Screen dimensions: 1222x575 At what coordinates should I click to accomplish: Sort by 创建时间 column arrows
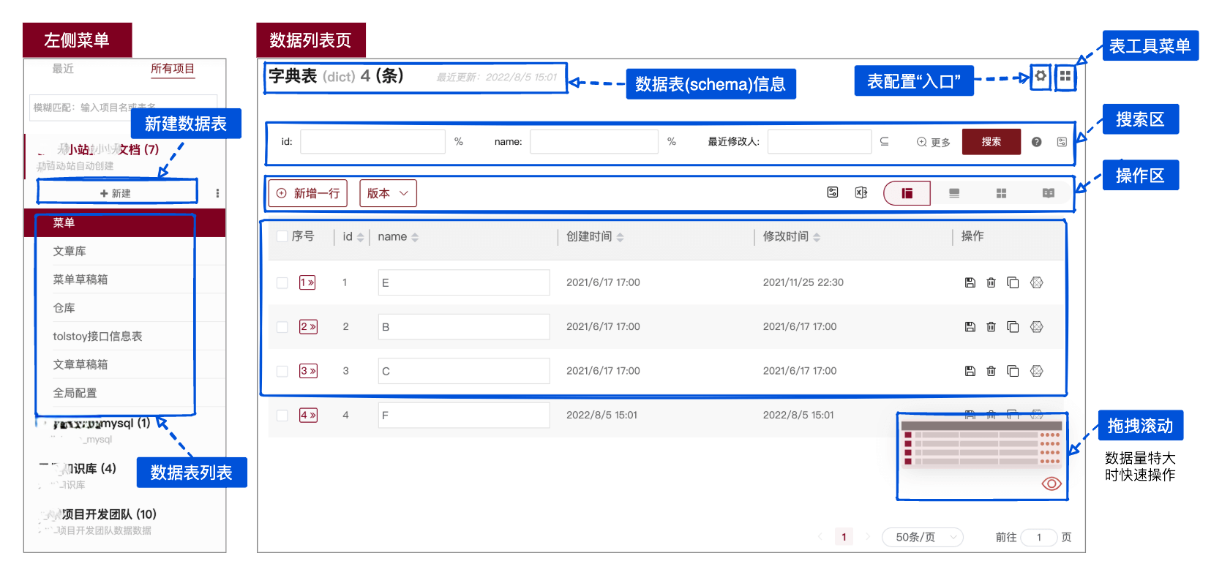621,237
